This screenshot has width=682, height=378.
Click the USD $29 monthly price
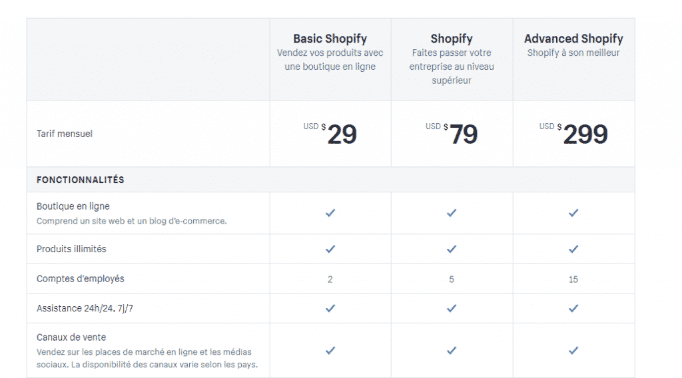(330, 134)
